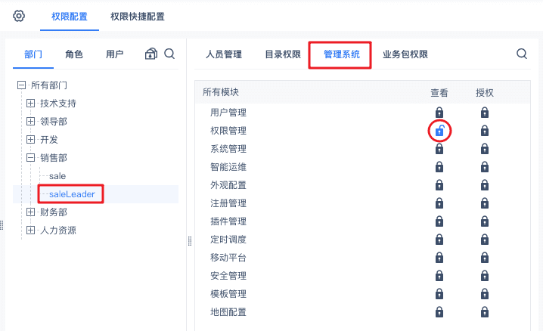Image resolution: width=543 pixels, height=331 pixels.
Task: Select the saleLeader tree item
Action: click(x=72, y=194)
